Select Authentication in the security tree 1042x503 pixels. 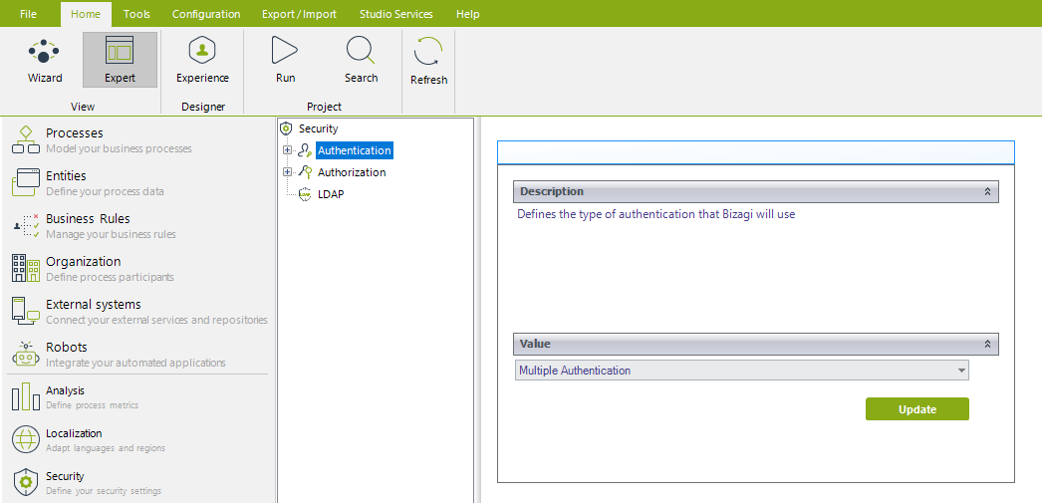tap(355, 150)
